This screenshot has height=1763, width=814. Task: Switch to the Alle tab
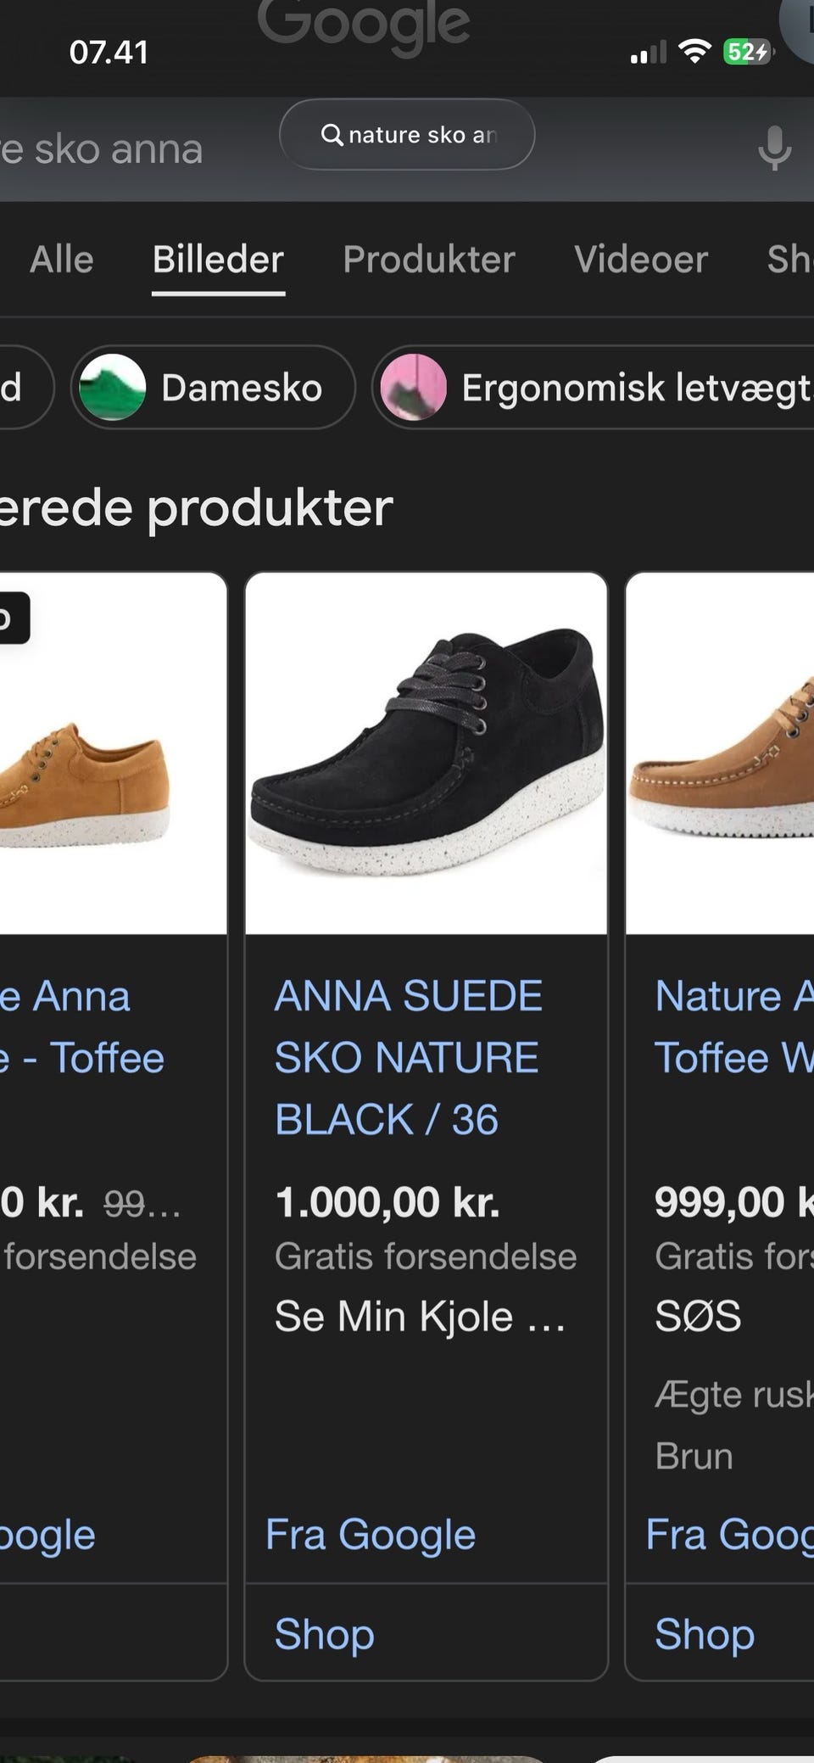61,260
